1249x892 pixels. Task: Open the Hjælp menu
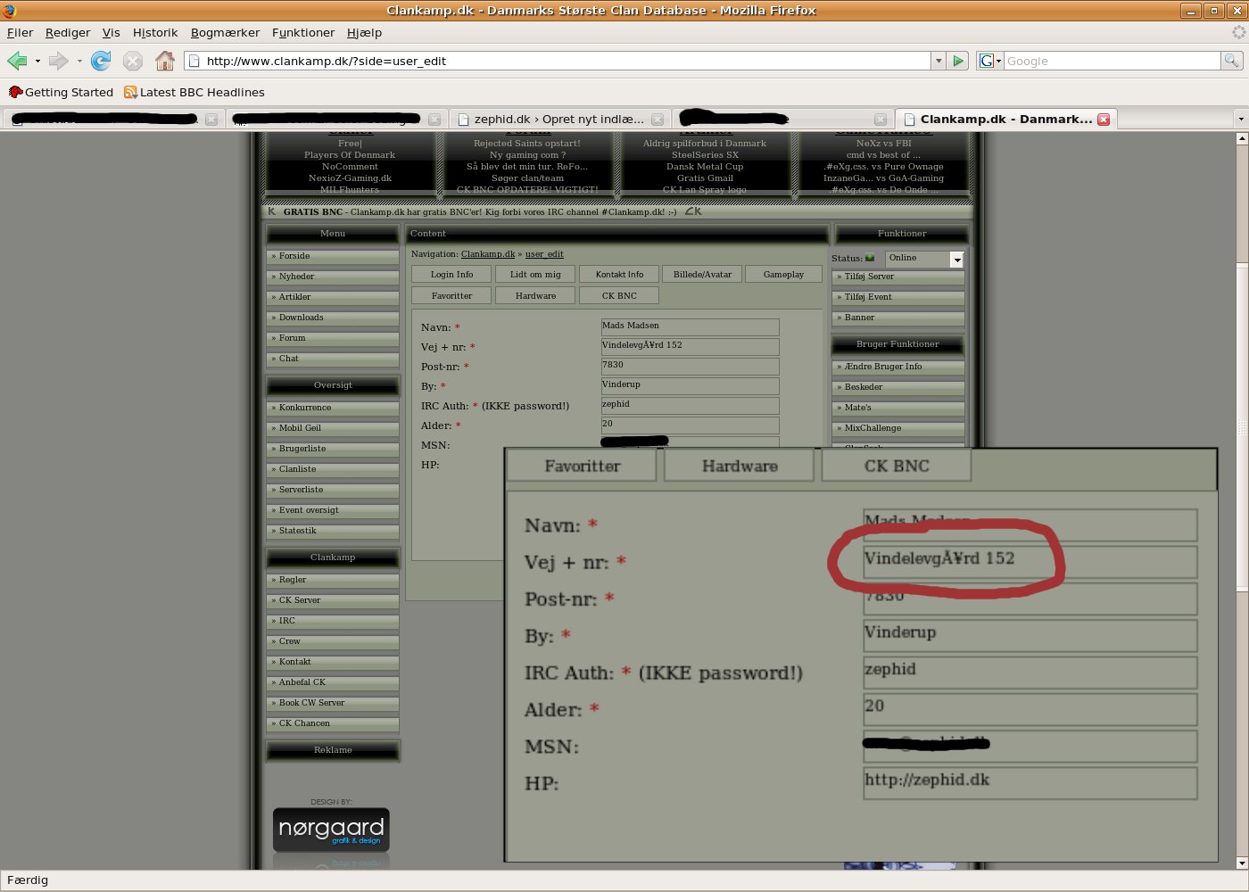pos(364,32)
